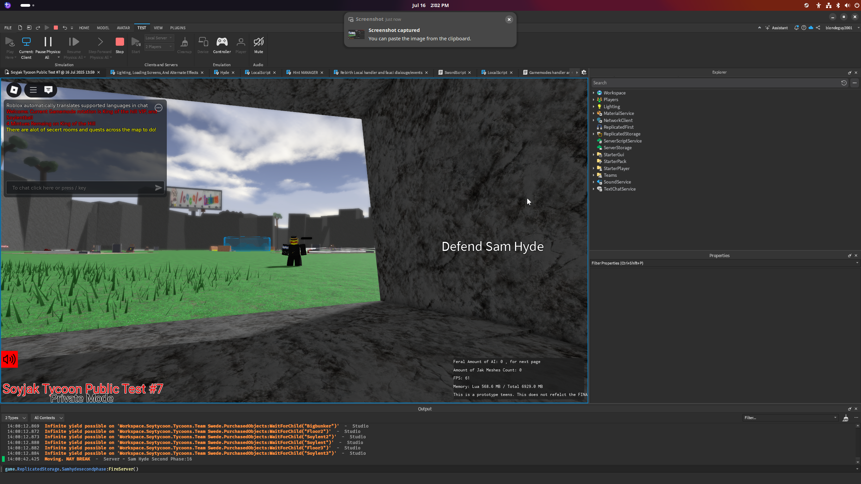
Task: Click the Explorer search history icon
Action: coord(844,83)
